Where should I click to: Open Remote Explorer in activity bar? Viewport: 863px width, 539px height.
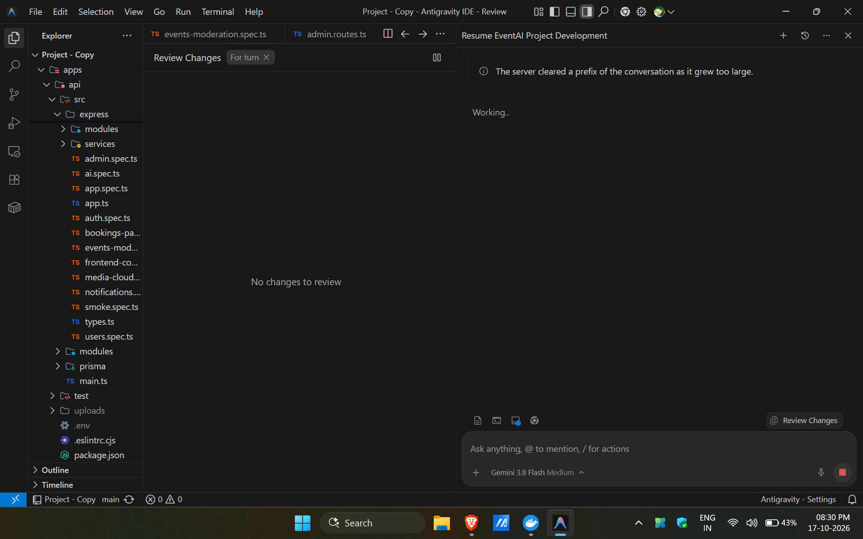click(14, 151)
